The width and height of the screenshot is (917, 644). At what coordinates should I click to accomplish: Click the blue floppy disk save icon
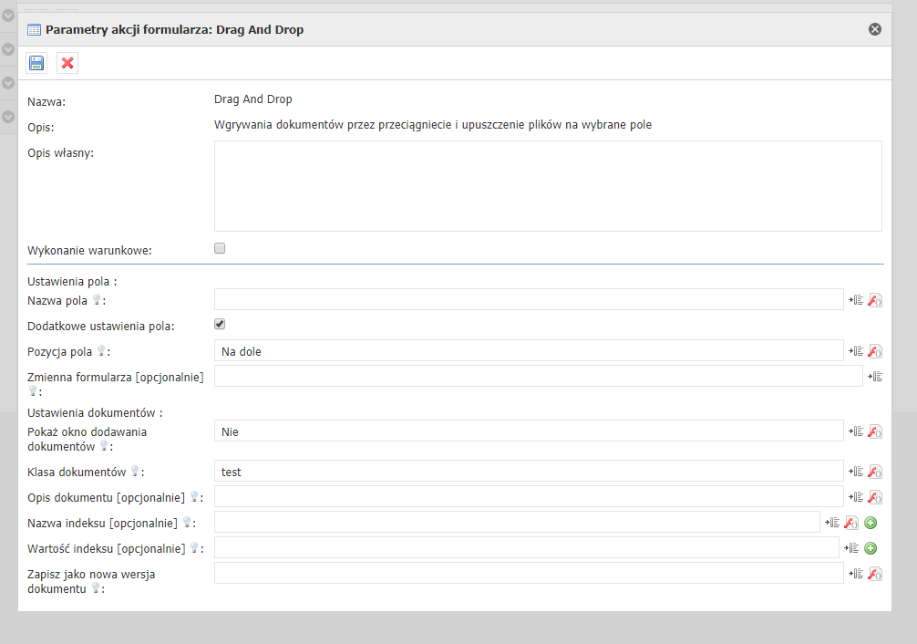36,63
